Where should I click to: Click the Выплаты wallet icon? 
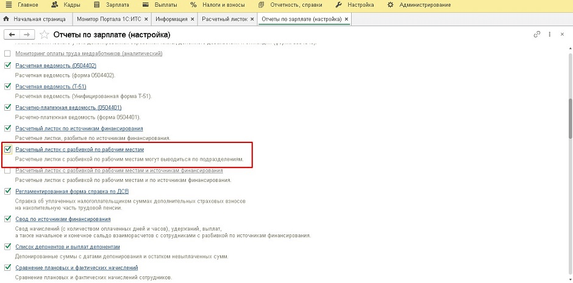point(146,5)
